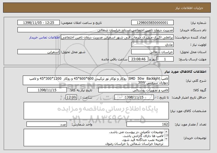Click the note line لامپ ها دارای گارانتی باشد
Image resolution: width=217 pixels, height=153 pixels.
click(x=143, y=136)
